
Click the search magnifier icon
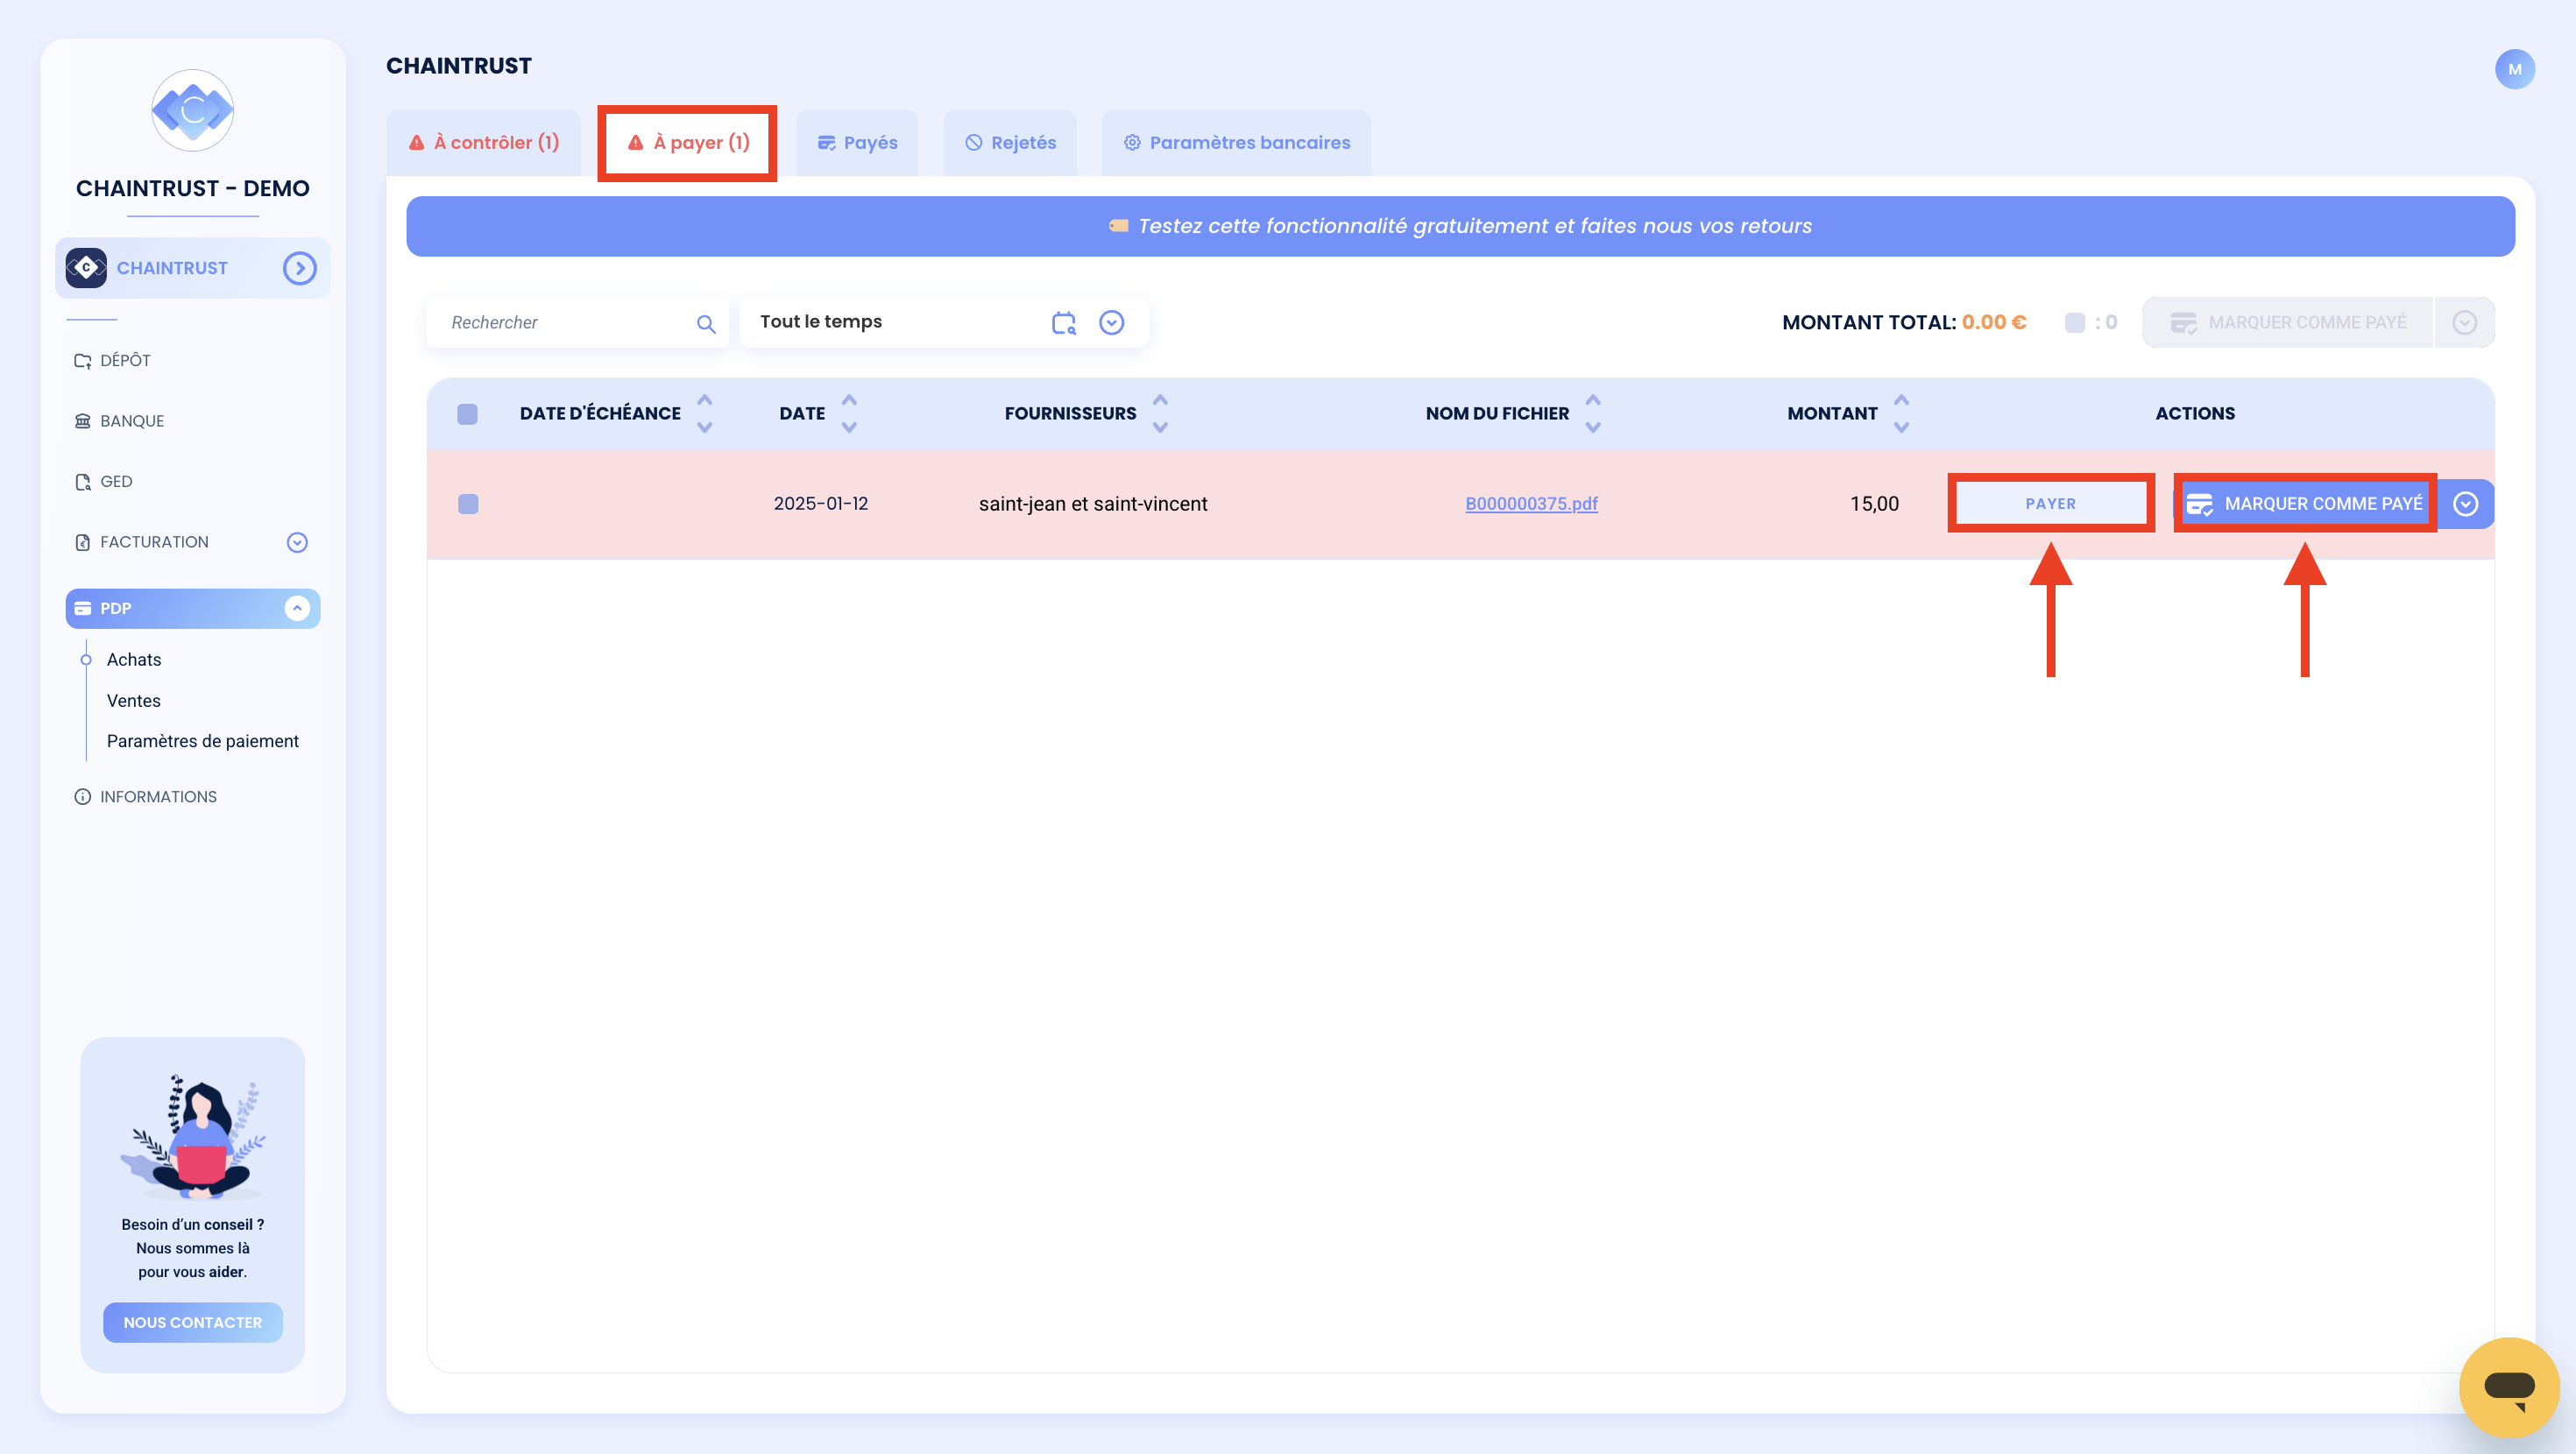coord(706,323)
